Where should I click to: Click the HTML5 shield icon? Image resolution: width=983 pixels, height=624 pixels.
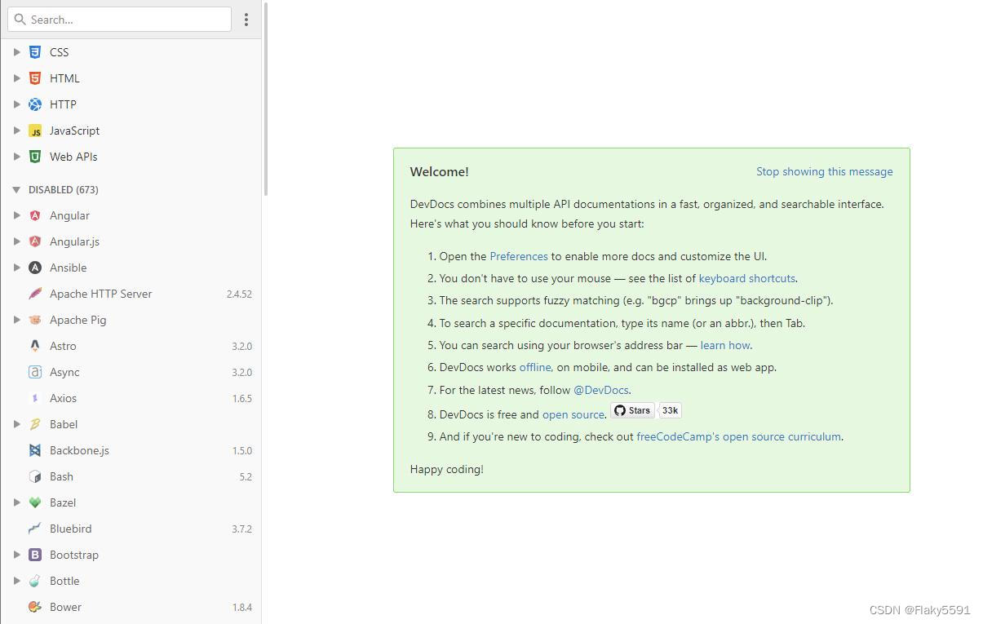coord(35,78)
